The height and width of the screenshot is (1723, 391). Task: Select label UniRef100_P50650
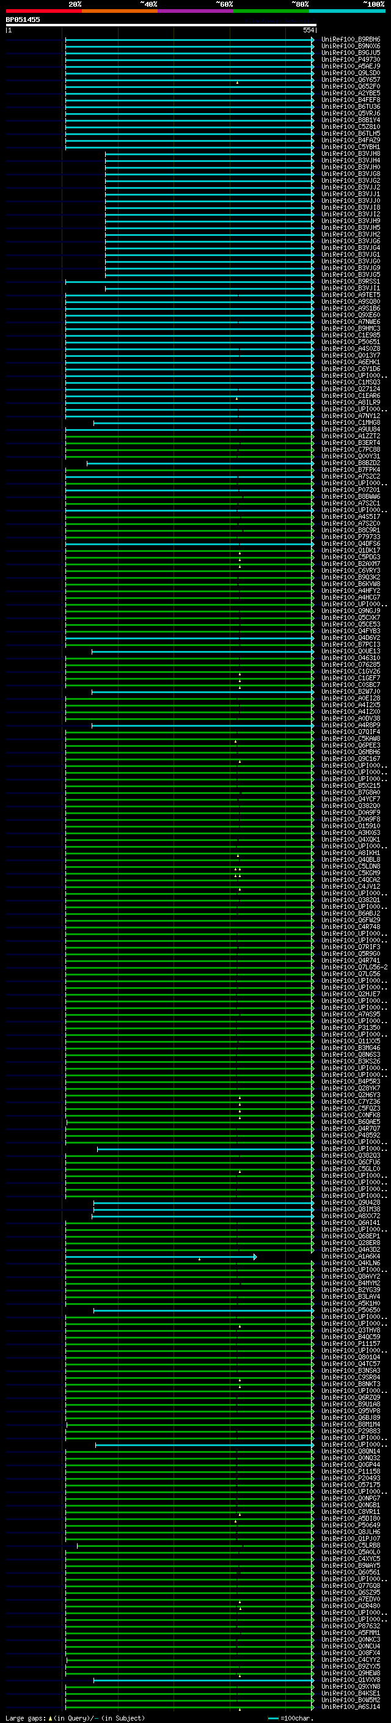tap(350, 1310)
